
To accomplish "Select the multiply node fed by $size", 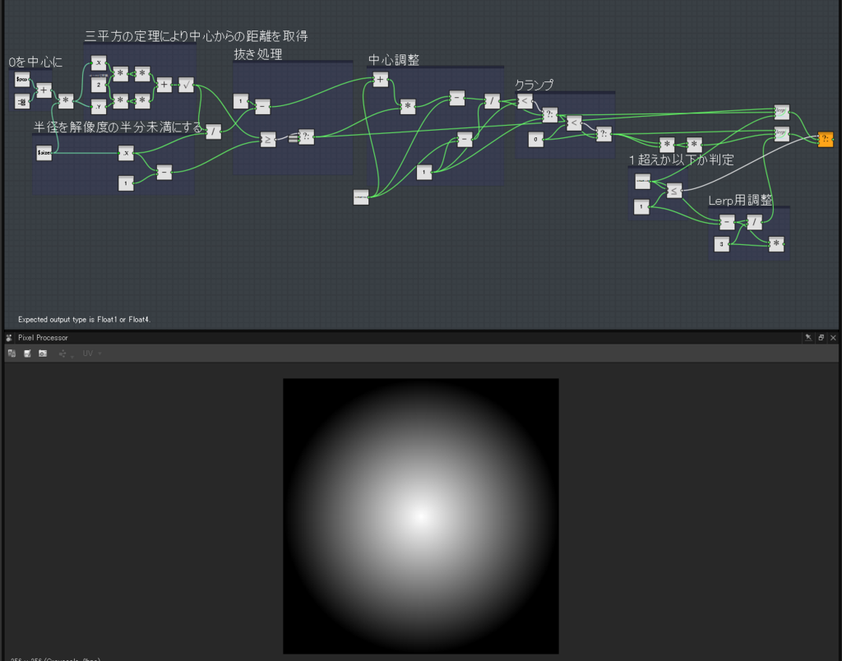I will 66,101.
